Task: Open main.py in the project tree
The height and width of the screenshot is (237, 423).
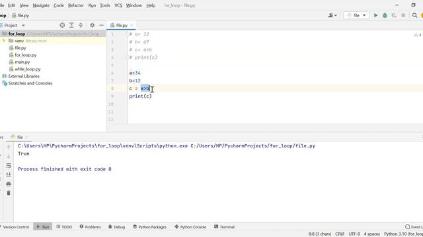Action: pyautogui.click(x=22, y=62)
